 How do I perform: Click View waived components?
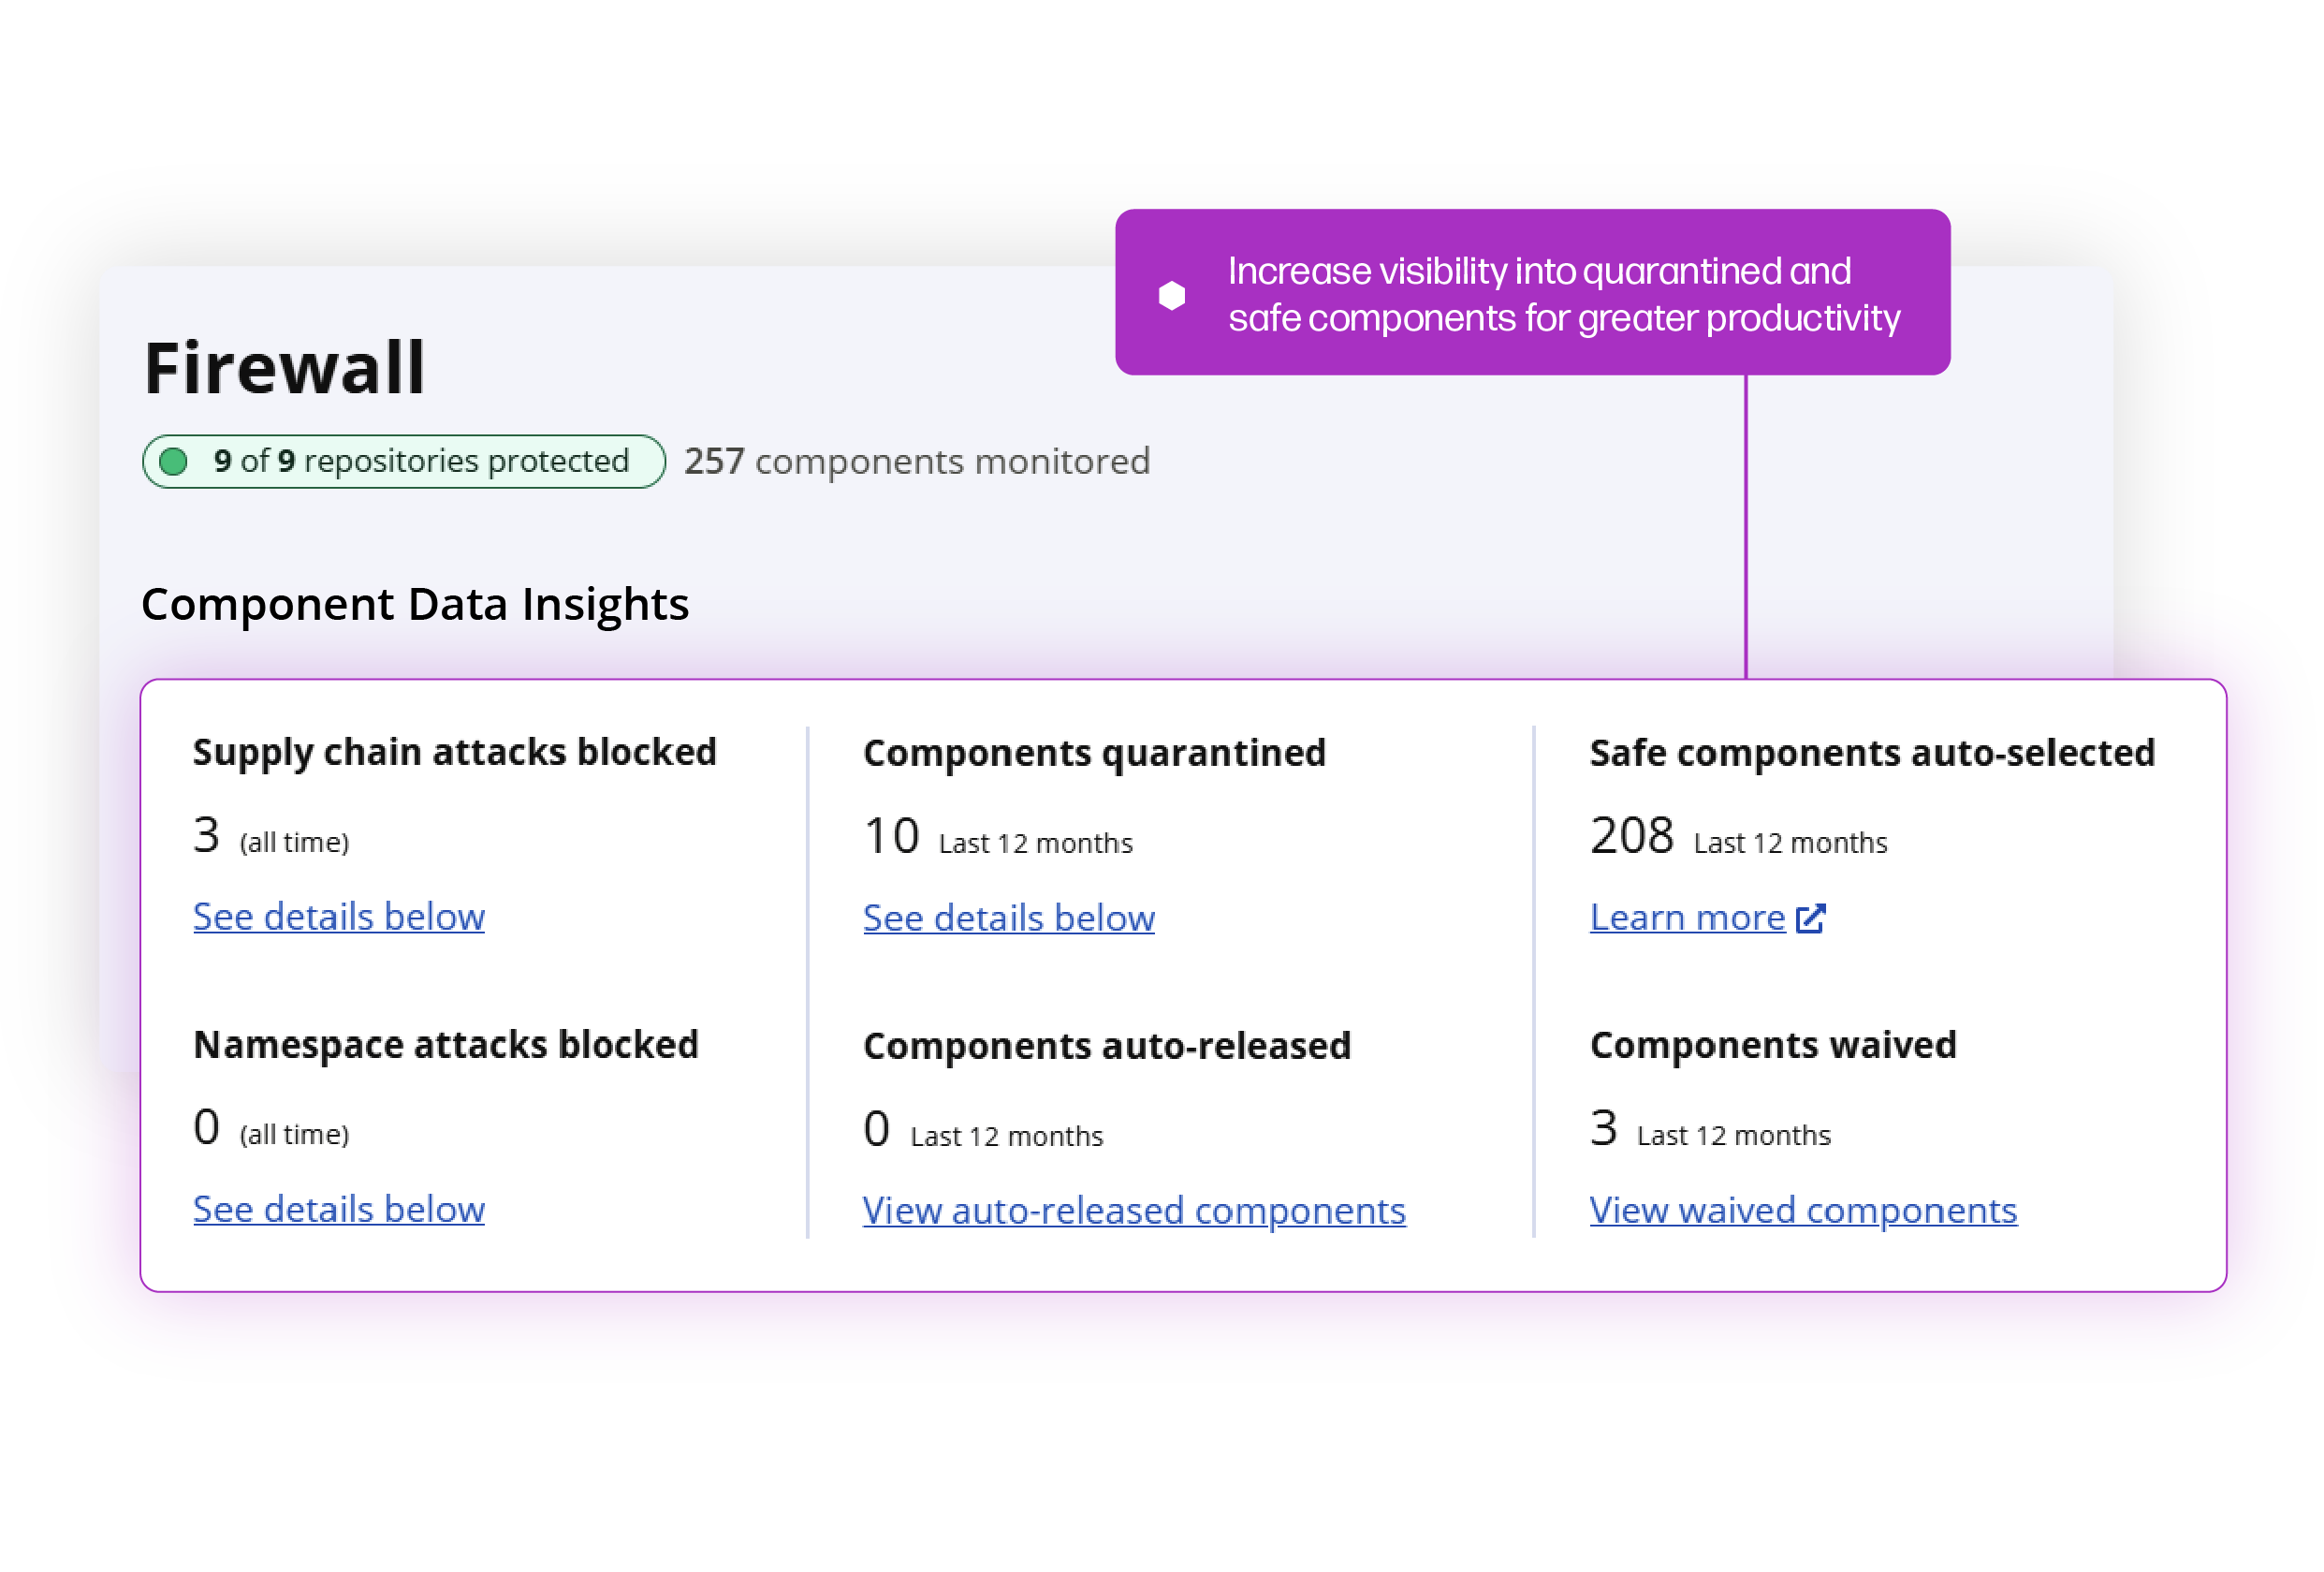(1803, 1210)
